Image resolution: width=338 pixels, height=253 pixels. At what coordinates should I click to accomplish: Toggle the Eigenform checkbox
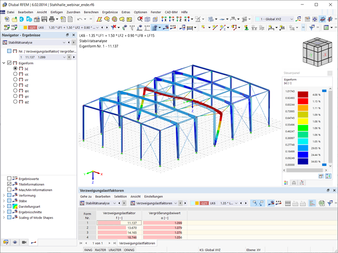pyautogui.click(x=9, y=63)
